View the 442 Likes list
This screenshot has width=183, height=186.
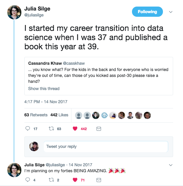click(59, 115)
